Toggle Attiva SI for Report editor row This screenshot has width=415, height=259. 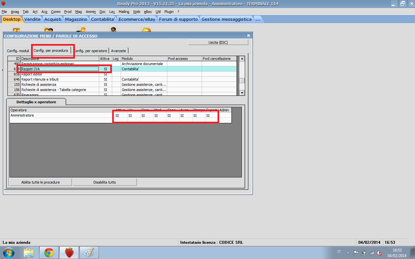[x=105, y=74]
